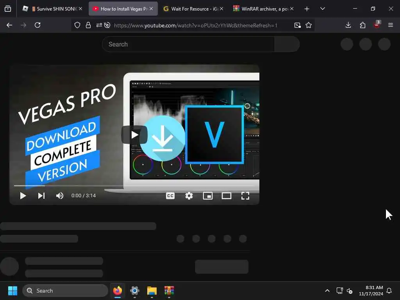This screenshot has width=400, height=300.
Task: Switch to WinRAR archiver tab
Action: [x=264, y=9]
